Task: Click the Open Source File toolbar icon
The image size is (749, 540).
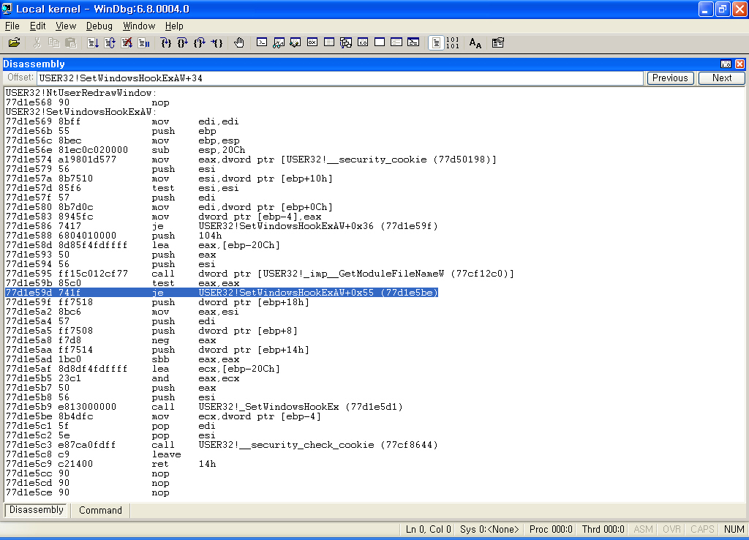Action: click(x=15, y=43)
